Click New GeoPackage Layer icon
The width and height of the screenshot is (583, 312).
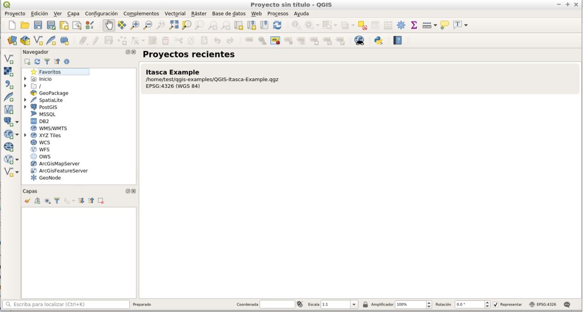(x=25, y=41)
